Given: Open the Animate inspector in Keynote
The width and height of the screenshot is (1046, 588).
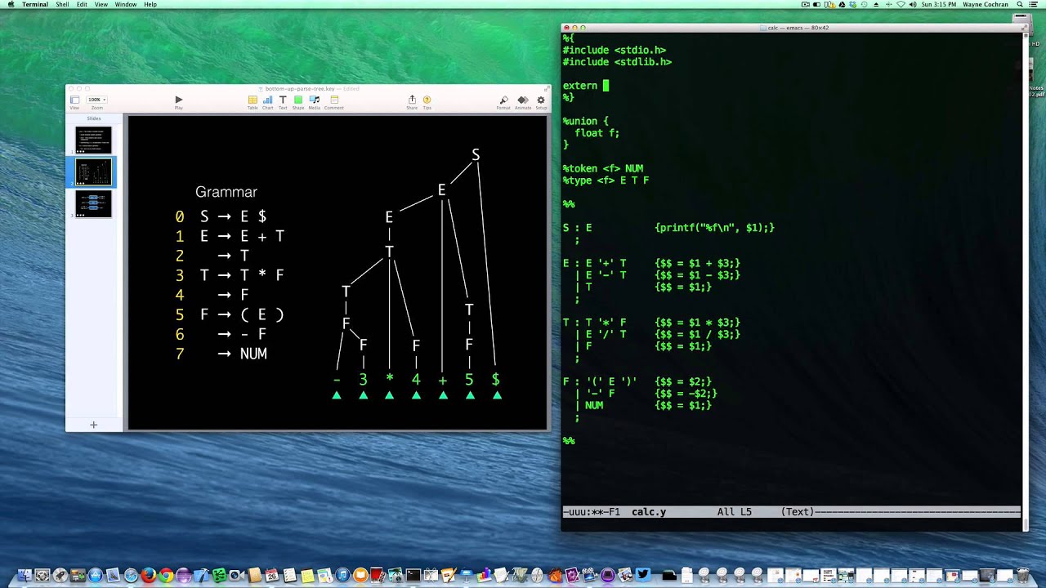Looking at the screenshot, I should pyautogui.click(x=523, y=101).
